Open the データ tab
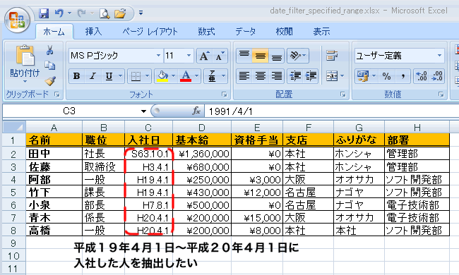The image size is (459, 275). 245,32
